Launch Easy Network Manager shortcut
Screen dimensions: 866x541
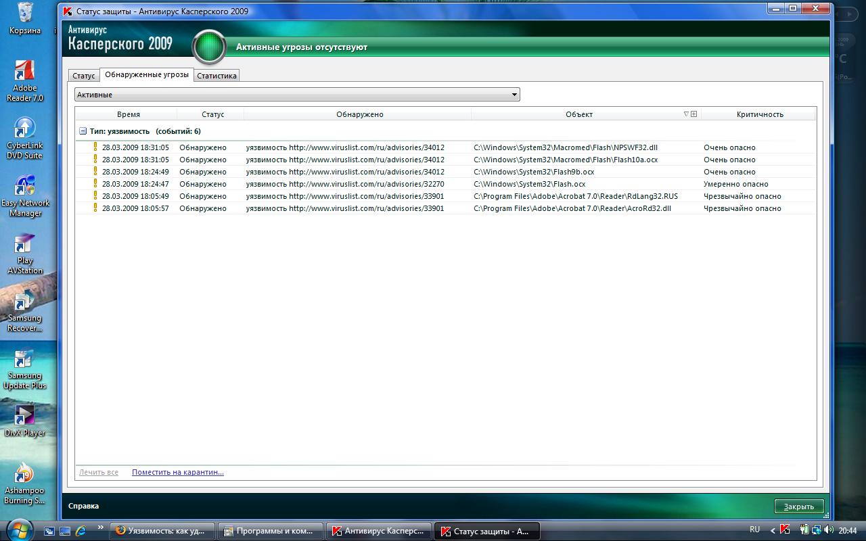[25, 196]
